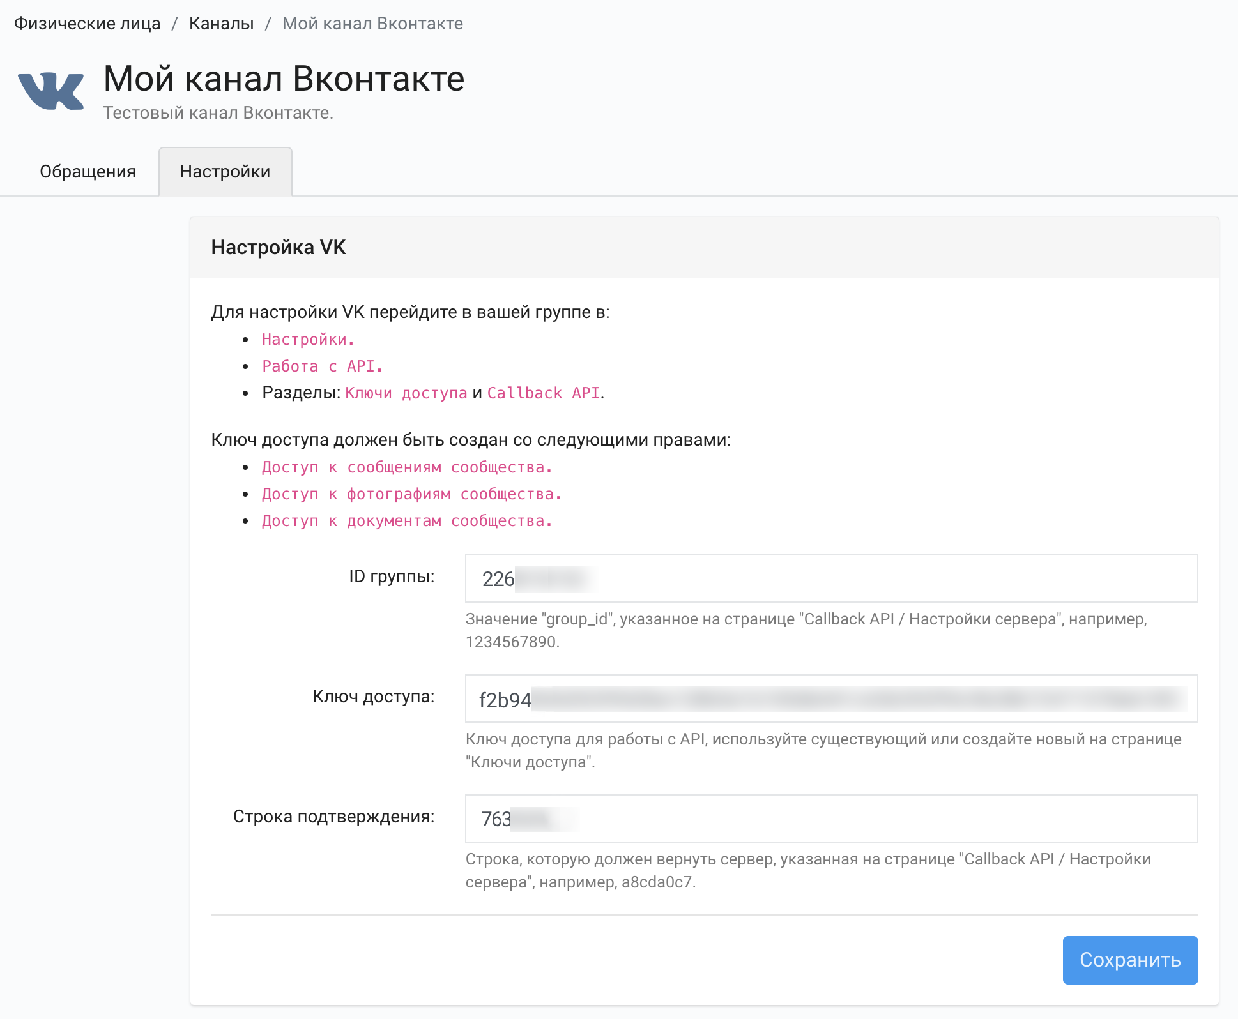Image resolution: width=1238 pixels, height=1019 pixels.
Task: Click the Для настройки VK перейдите instruction line
Action: (411, 312)
